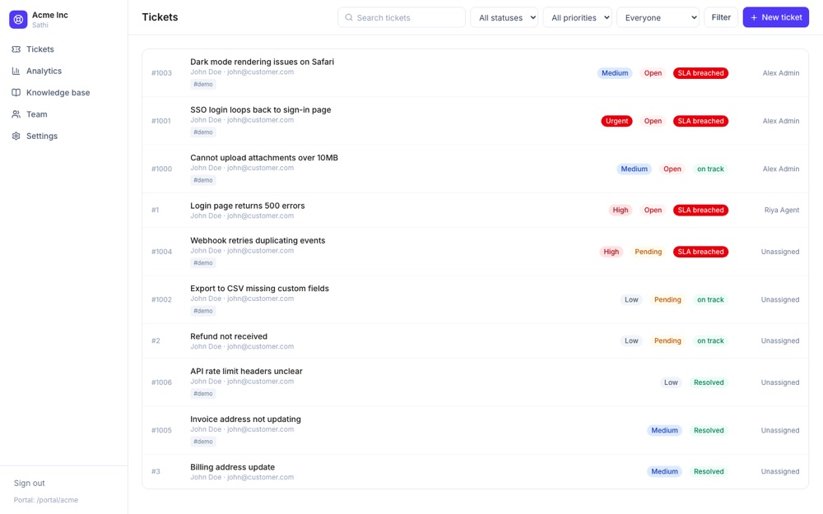
Task: Click ticket number #1006
Action: click(x=161, y=382)
